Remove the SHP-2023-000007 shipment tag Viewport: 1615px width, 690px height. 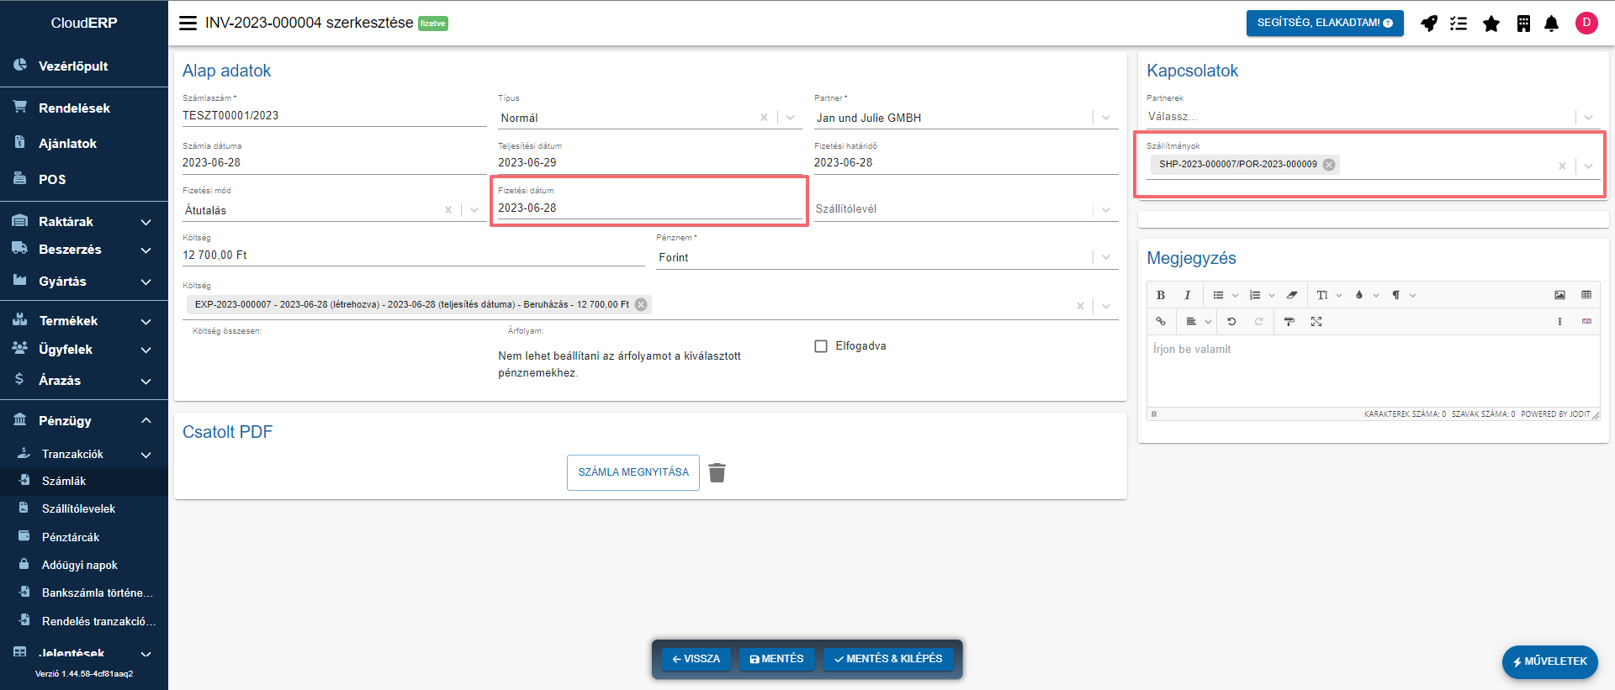pyautogui.click(x=1329, y=165)
